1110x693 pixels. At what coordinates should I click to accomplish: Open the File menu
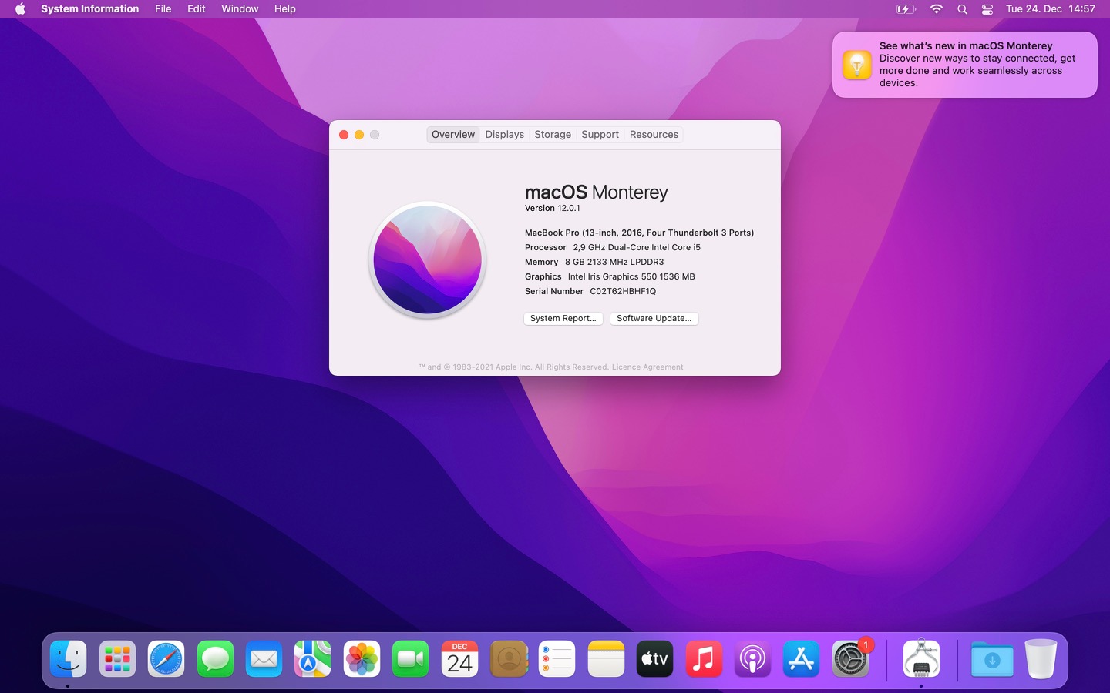163,9
